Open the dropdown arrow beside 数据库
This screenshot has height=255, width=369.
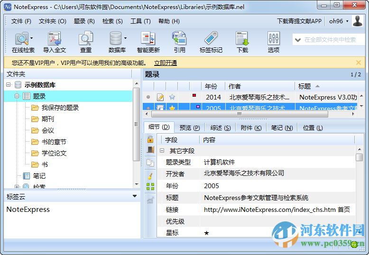coord(125,38)
